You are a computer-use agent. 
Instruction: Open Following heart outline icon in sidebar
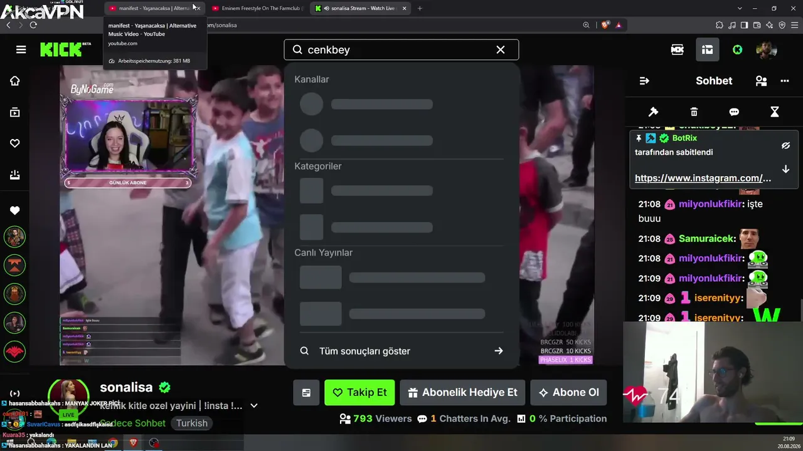tap(14, 143)
